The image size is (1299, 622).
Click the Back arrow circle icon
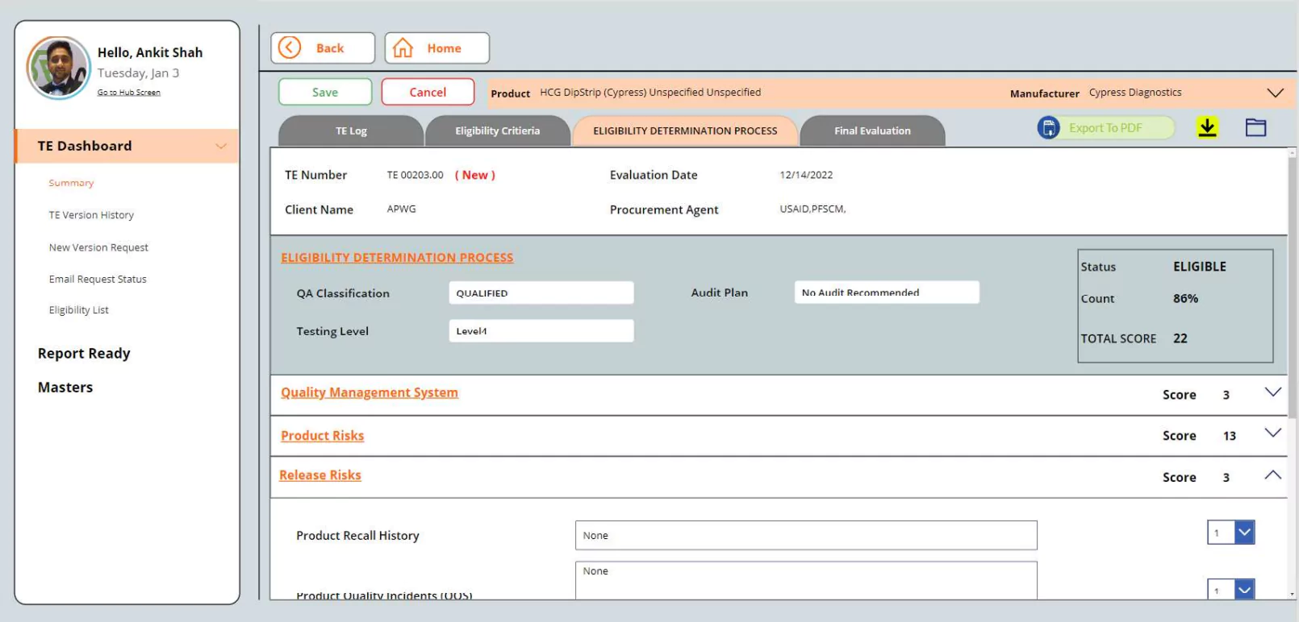pos(290,48)
